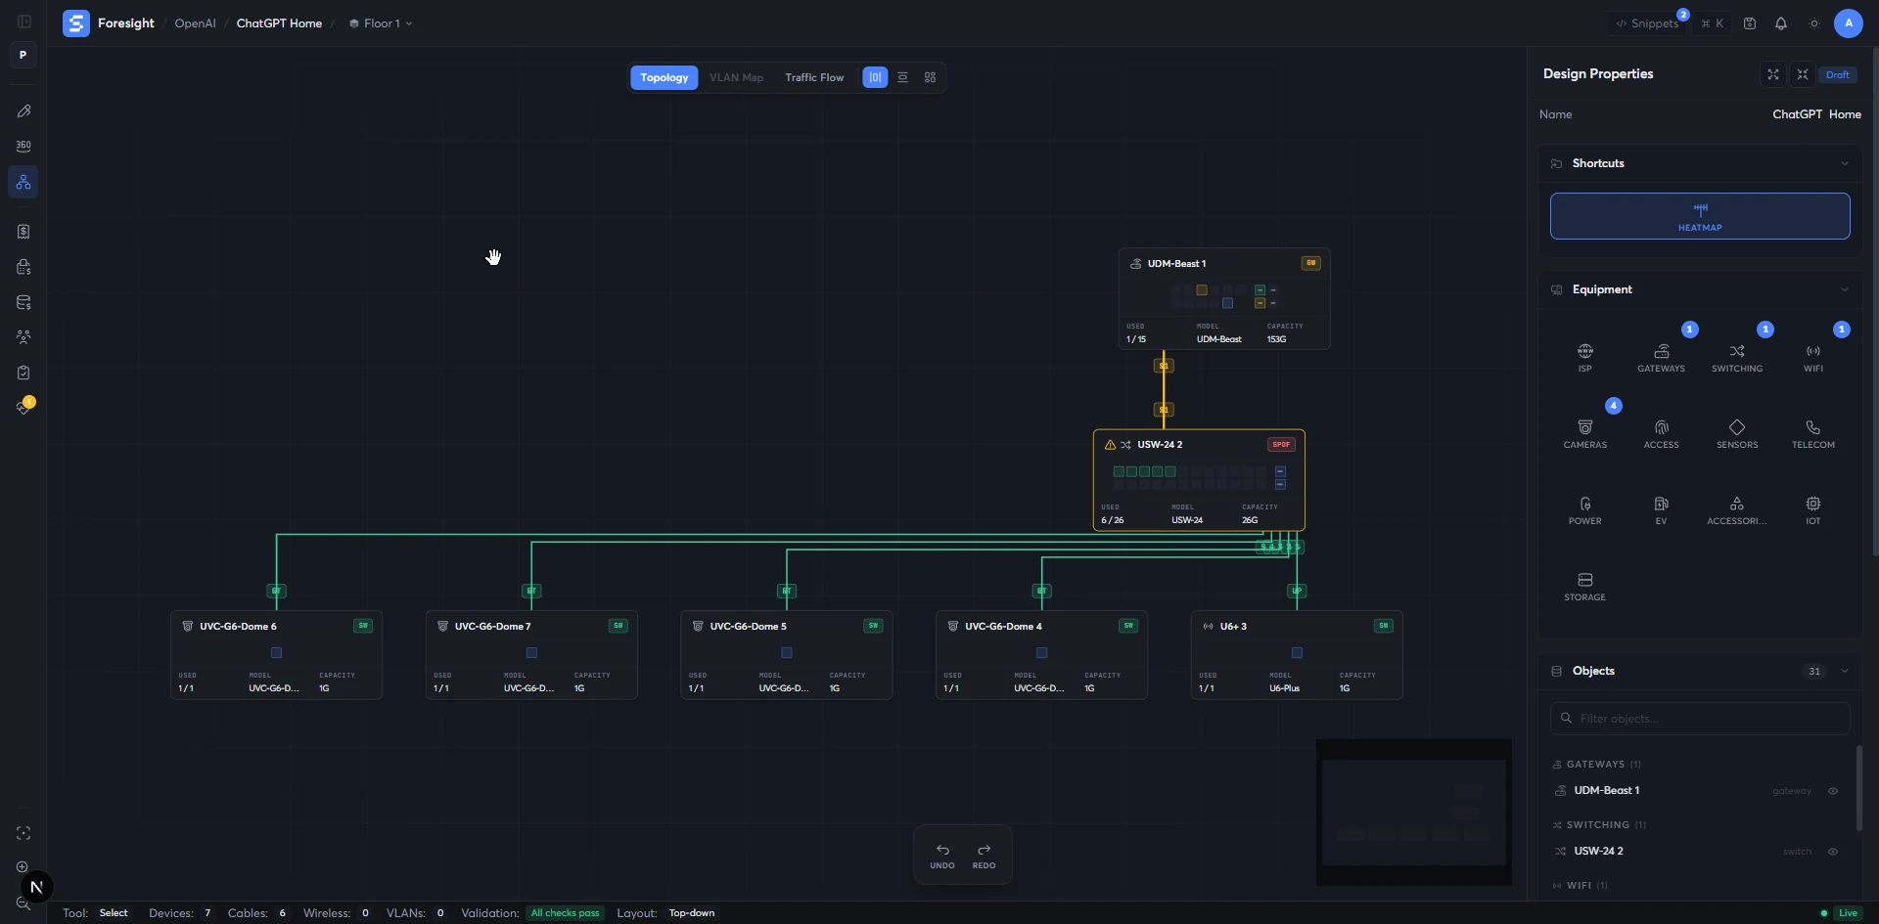Open the health check icon with badge

point(23,407)
